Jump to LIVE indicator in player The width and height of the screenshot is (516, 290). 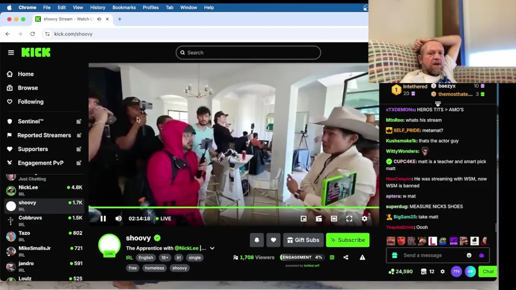click(x=164, y=218)
